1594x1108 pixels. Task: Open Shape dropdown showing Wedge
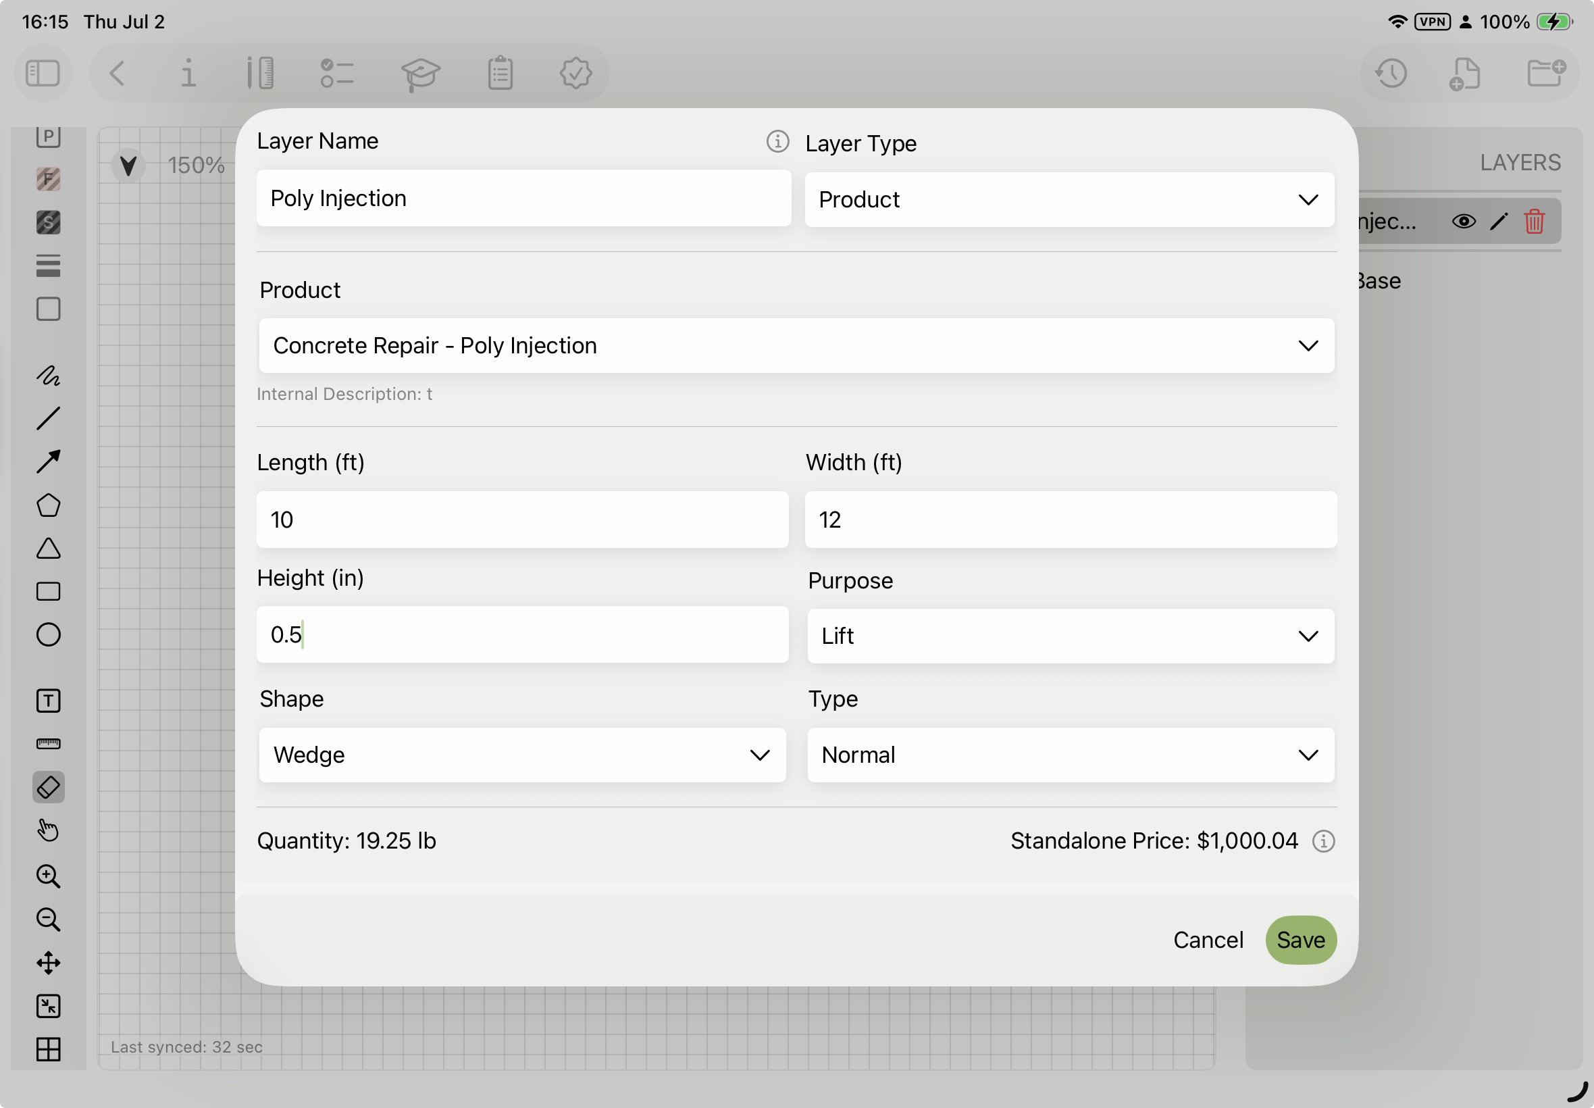point(522,755)
